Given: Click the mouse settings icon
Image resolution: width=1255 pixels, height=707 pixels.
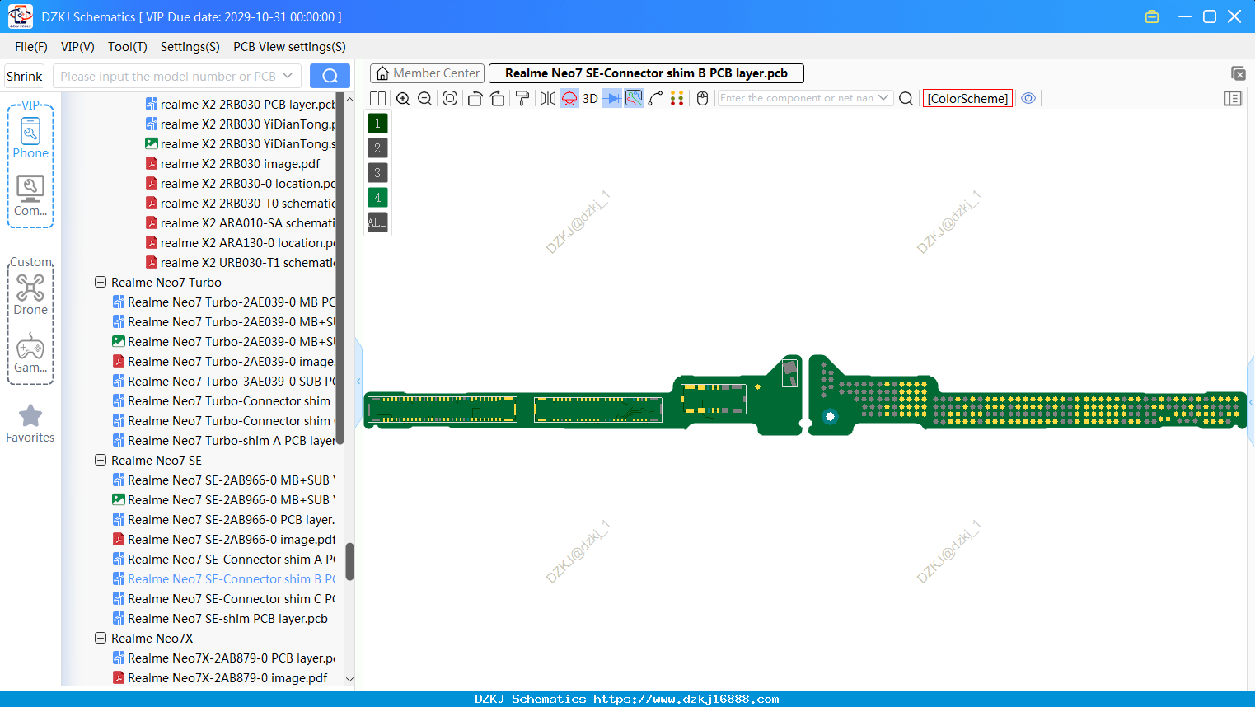Looking at the screenshot, I should [702, 98].
